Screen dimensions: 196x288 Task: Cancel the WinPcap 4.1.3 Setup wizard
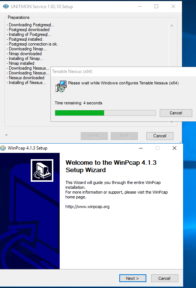[x=165, y=278]
